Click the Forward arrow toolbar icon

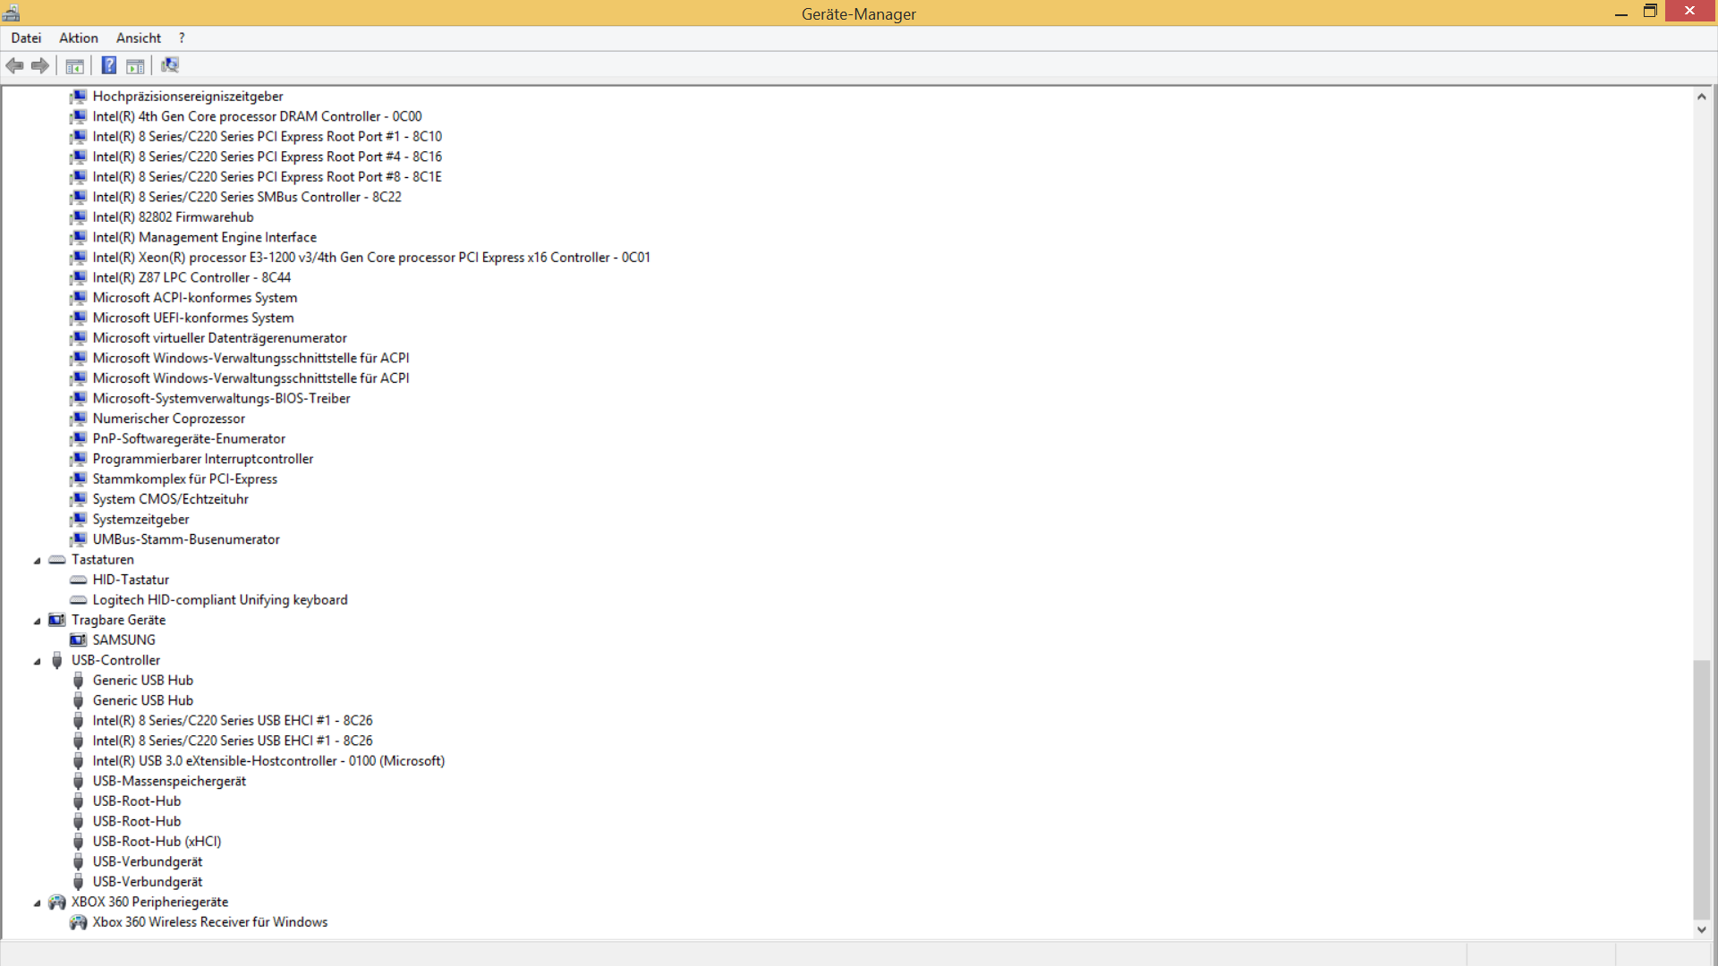[x=39, y=65]
